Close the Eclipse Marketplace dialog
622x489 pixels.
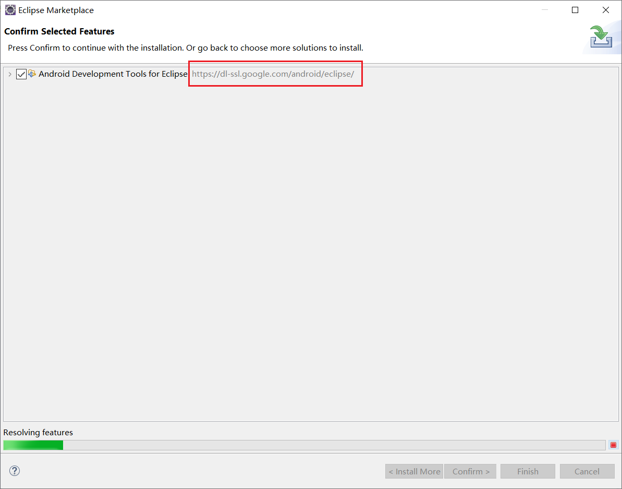click(606, 10)
